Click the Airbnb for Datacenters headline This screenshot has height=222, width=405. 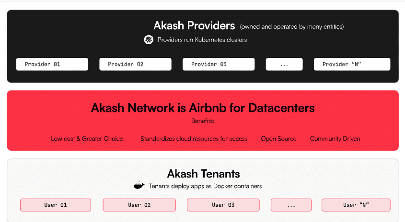point(203,108)
